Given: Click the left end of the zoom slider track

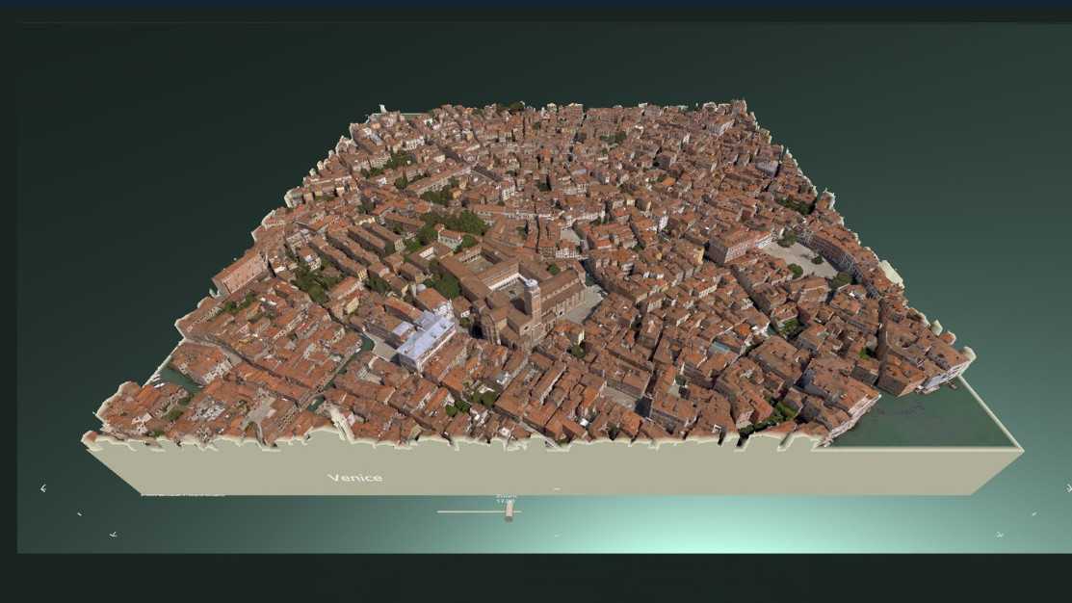Looking at the screenshot, I should (440, 511).
